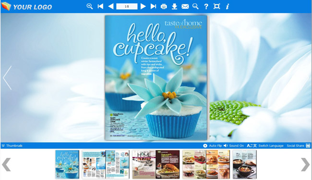The image size is (312, 180).
Task: Jump to the last page
Action: 153,6
